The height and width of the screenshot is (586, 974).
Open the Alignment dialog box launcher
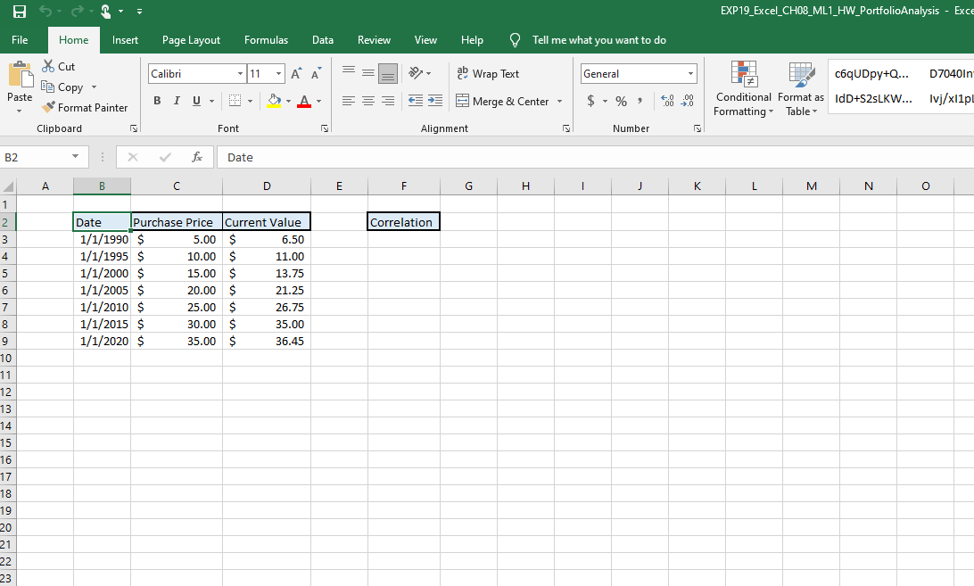point(565,128)
